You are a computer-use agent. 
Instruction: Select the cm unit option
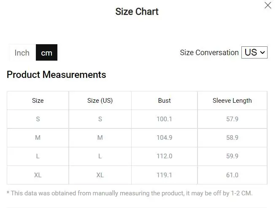(46, 53)
